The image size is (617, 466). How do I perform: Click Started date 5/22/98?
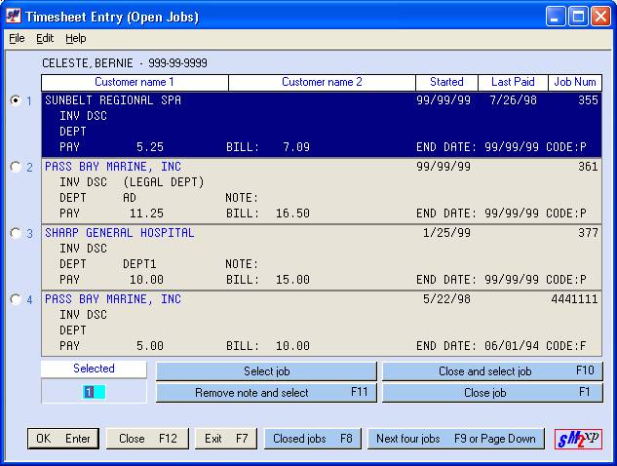[x=446, y=299]
